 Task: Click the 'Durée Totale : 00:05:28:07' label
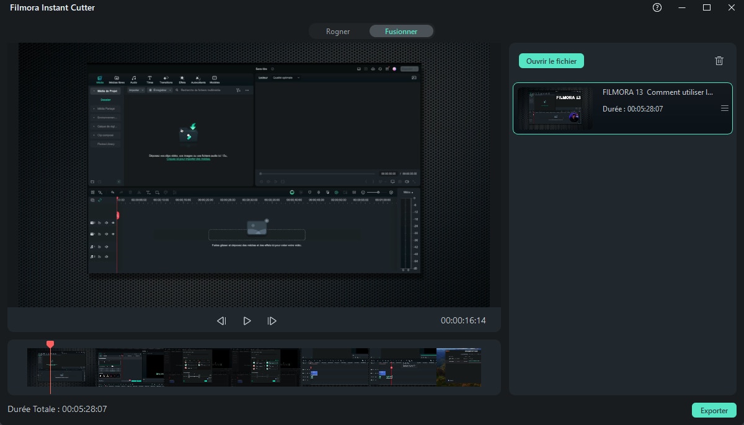click(57, 409)
